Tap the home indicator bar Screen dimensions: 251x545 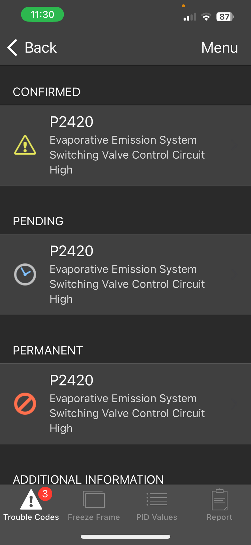125,537
